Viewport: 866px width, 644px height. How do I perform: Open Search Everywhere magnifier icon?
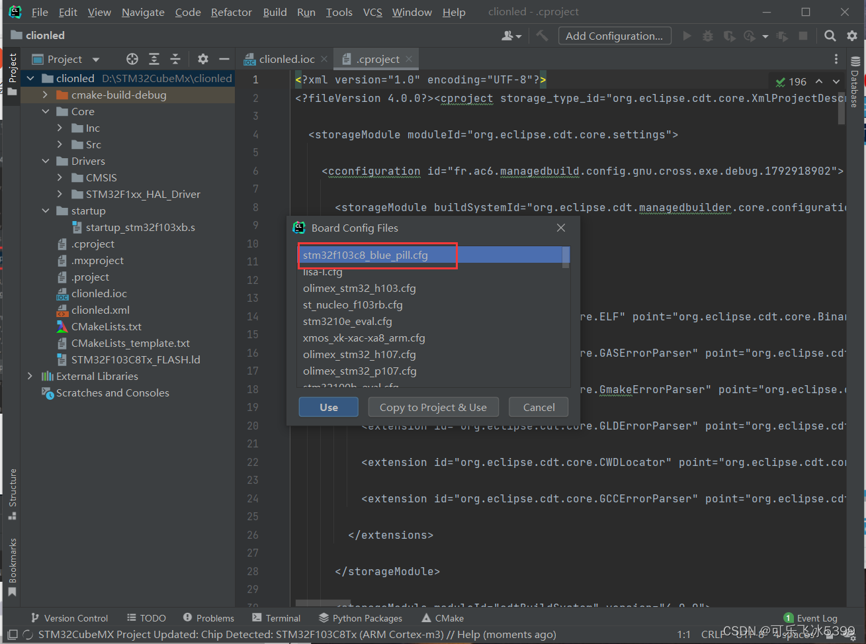point(830,36)
